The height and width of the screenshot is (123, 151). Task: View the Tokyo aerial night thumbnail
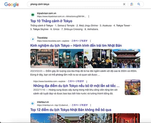(x=133, y=87)
